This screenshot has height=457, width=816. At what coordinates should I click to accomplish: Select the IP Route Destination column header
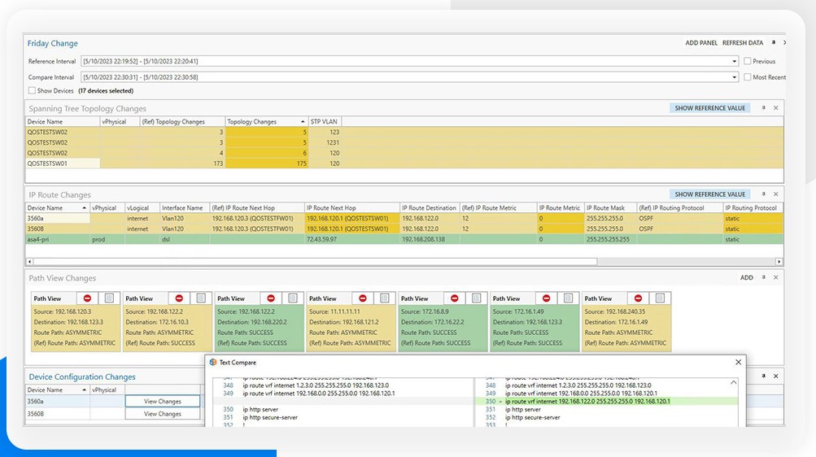429,208
